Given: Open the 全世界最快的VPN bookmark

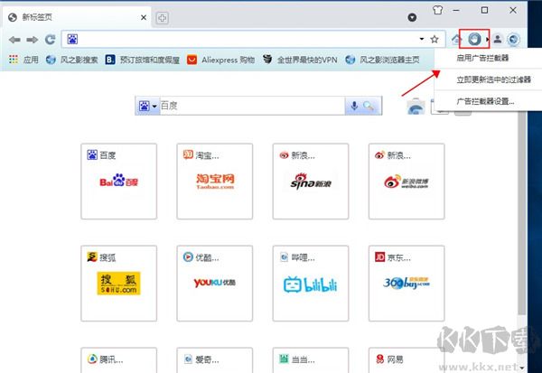Looking at the screenshot, I should tap(304, 61).
